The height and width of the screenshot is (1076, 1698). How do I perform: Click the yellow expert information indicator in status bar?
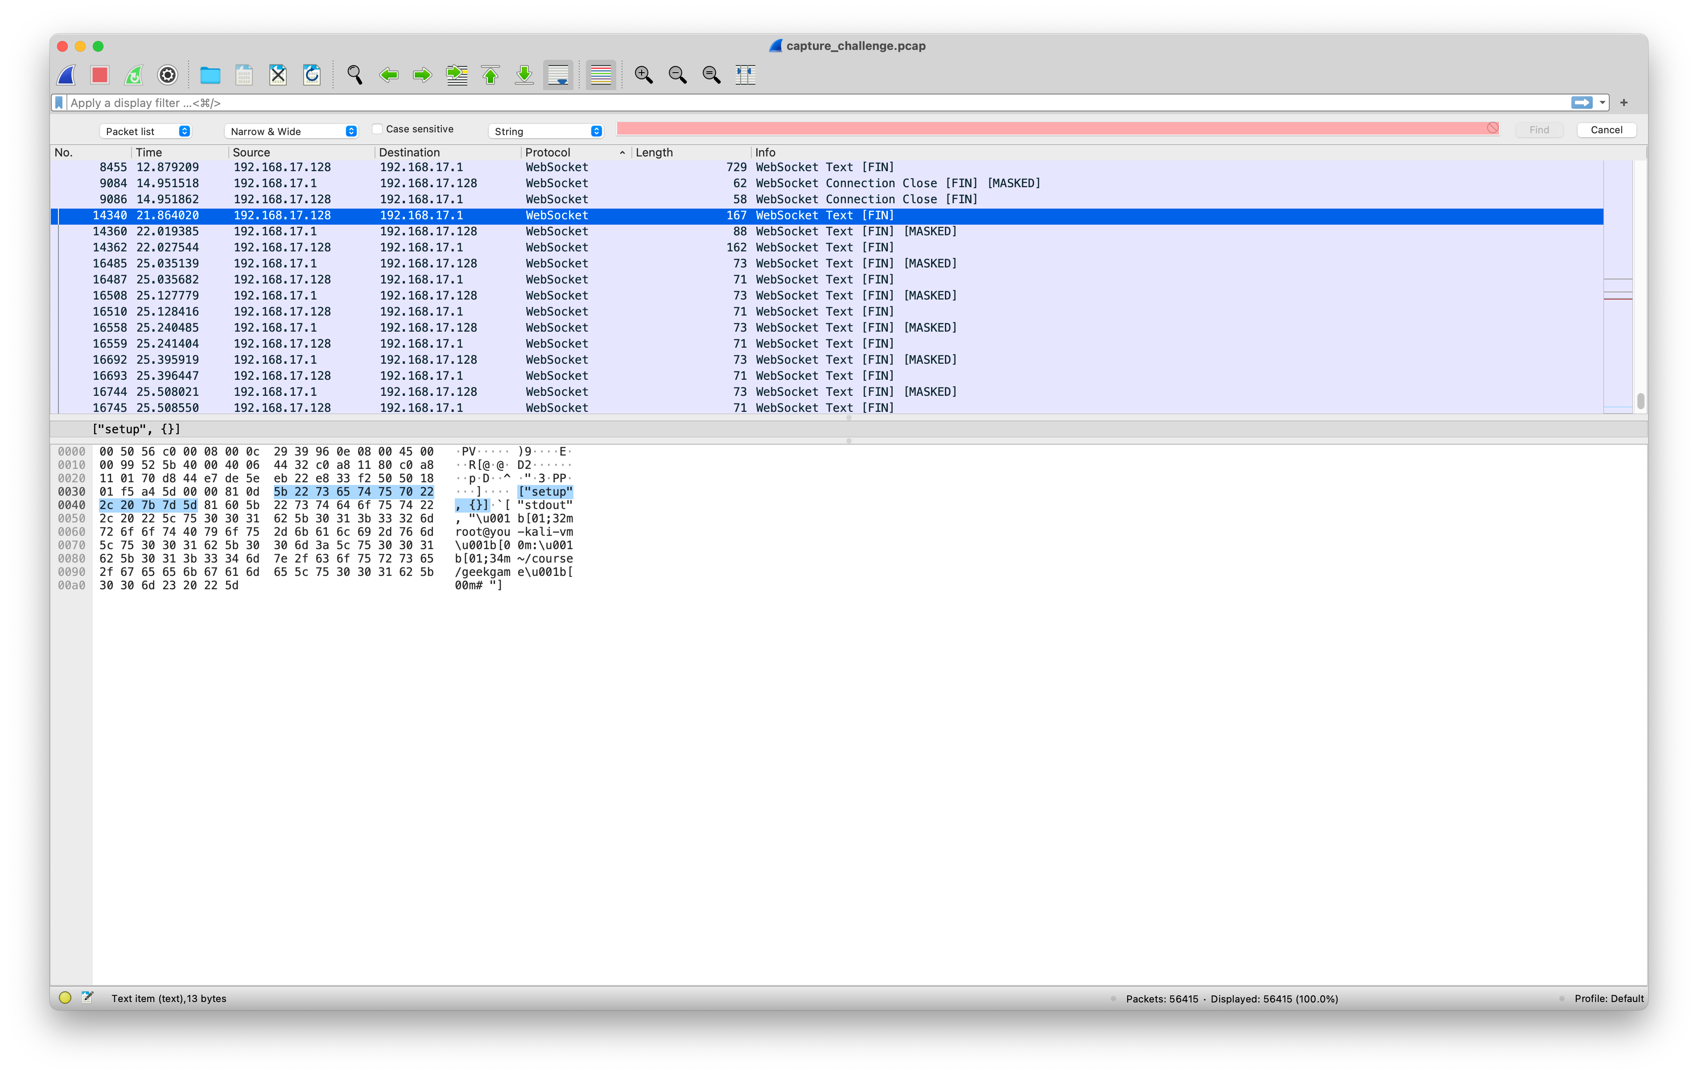coord(66,998)
